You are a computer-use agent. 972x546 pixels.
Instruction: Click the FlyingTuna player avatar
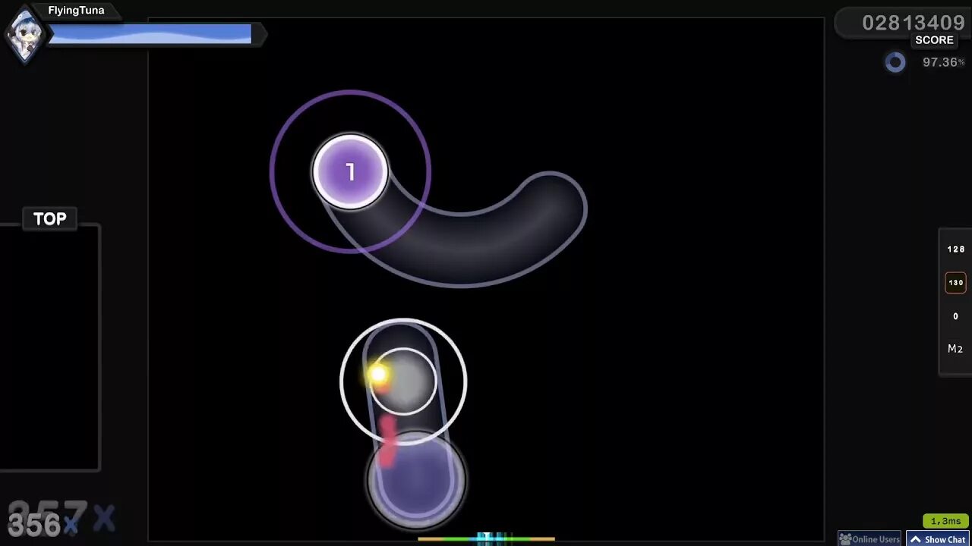point(24,33)
